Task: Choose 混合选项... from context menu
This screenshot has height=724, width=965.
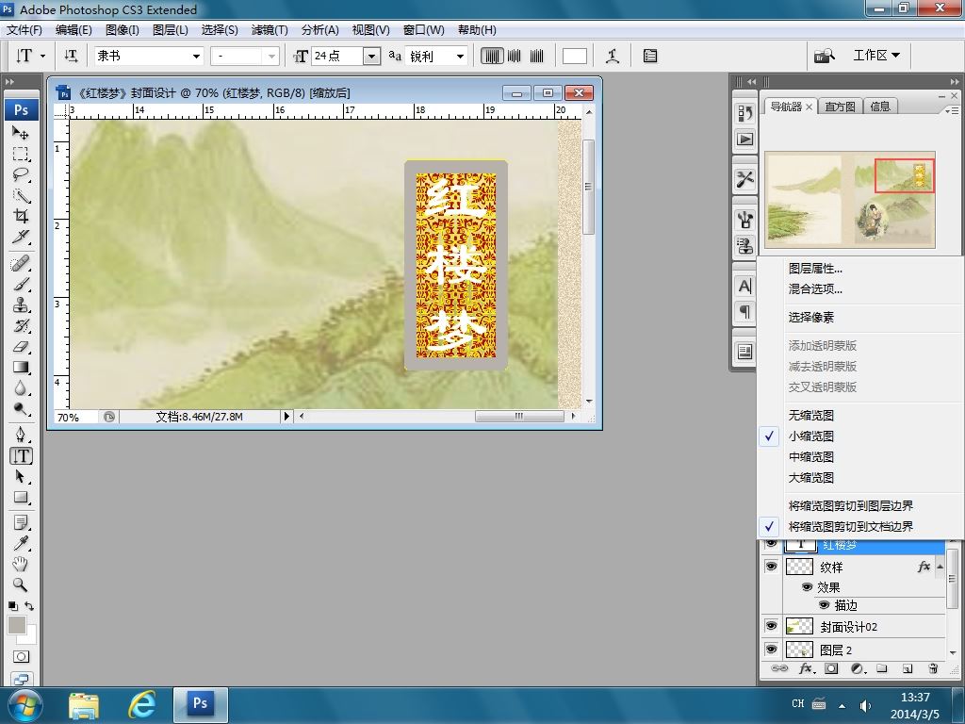Action: (815, 288)
